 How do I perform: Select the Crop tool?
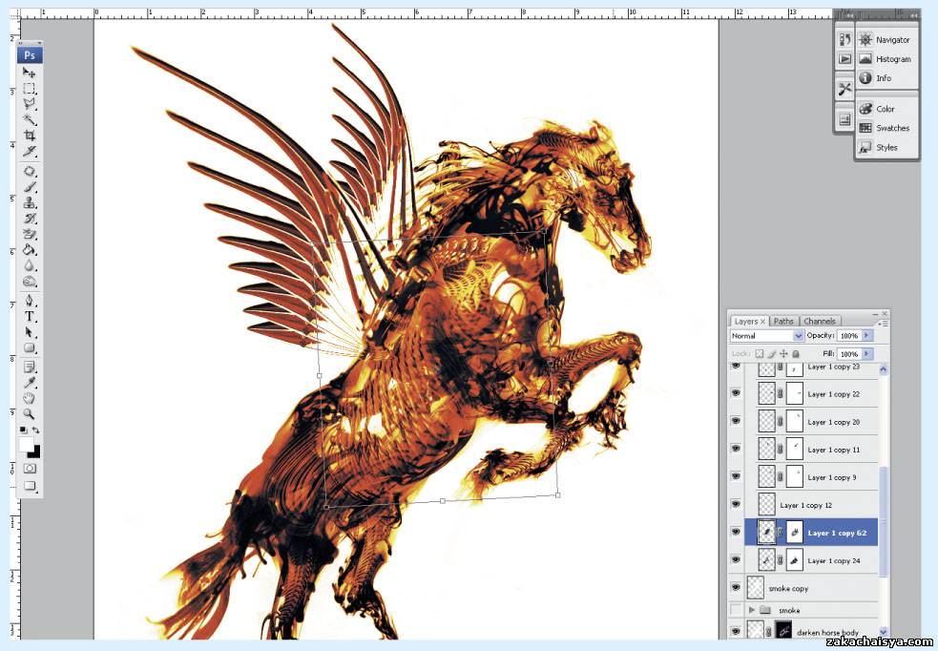29,136
